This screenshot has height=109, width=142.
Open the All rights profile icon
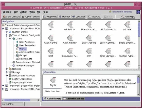point(51,25)
